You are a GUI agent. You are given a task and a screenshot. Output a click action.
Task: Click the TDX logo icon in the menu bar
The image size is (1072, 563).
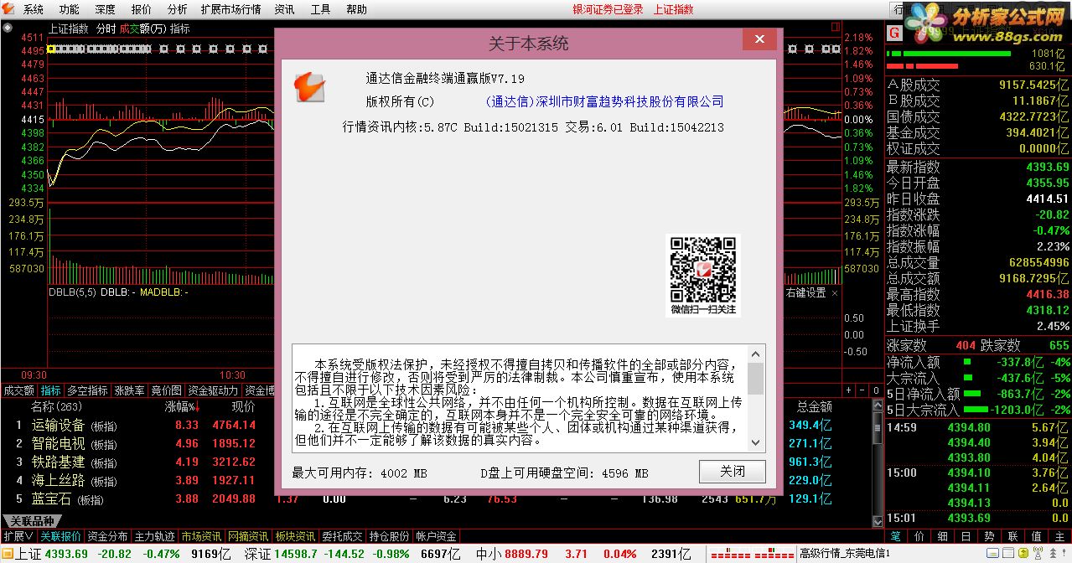tap(8, 9)
